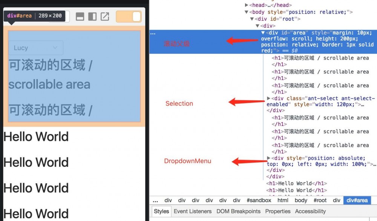Toggle the orange switch in the preview toolbar
377x221 pixels.
tap(129, 17)
